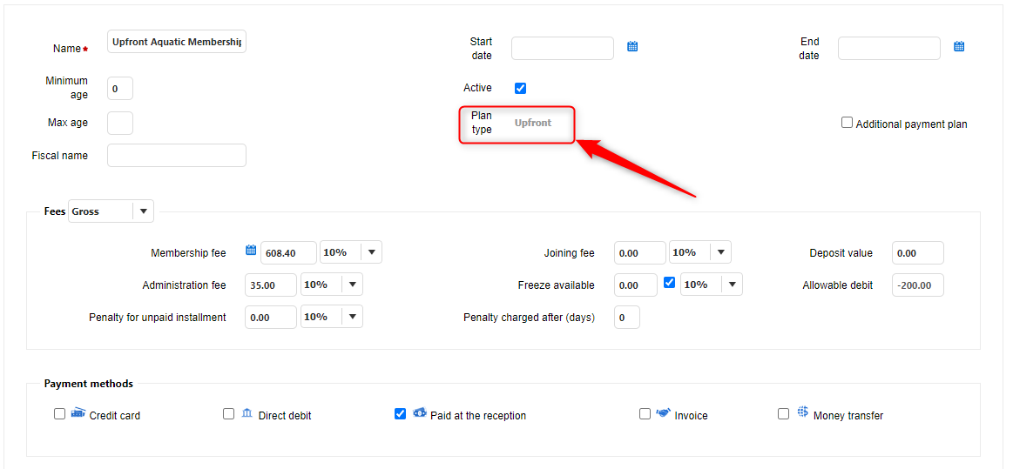
Task: Open the End date calendar picker
Action: click(x=959, y=47)
